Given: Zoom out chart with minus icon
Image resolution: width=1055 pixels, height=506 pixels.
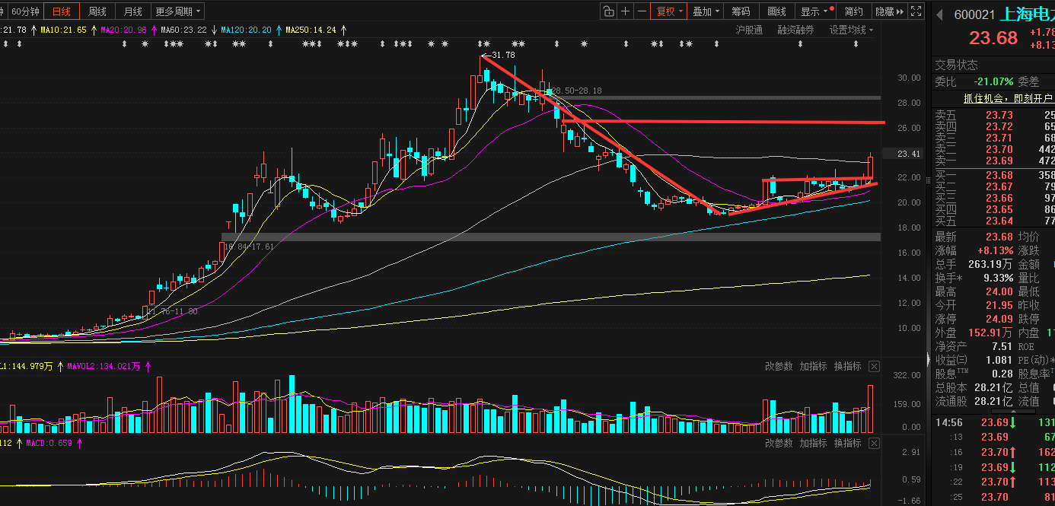Looking at the screenshot, I should click(642, 11).
